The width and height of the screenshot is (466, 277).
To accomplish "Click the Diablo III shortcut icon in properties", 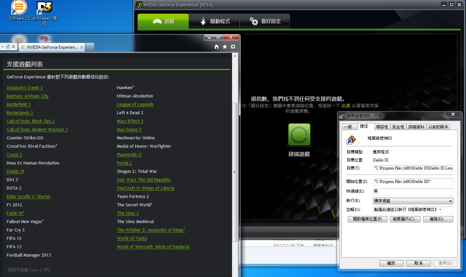I will [351, 139].
